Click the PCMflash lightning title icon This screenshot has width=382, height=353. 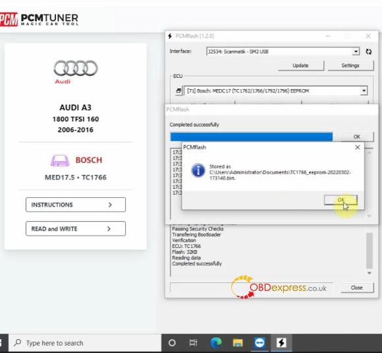click(170, 36)
